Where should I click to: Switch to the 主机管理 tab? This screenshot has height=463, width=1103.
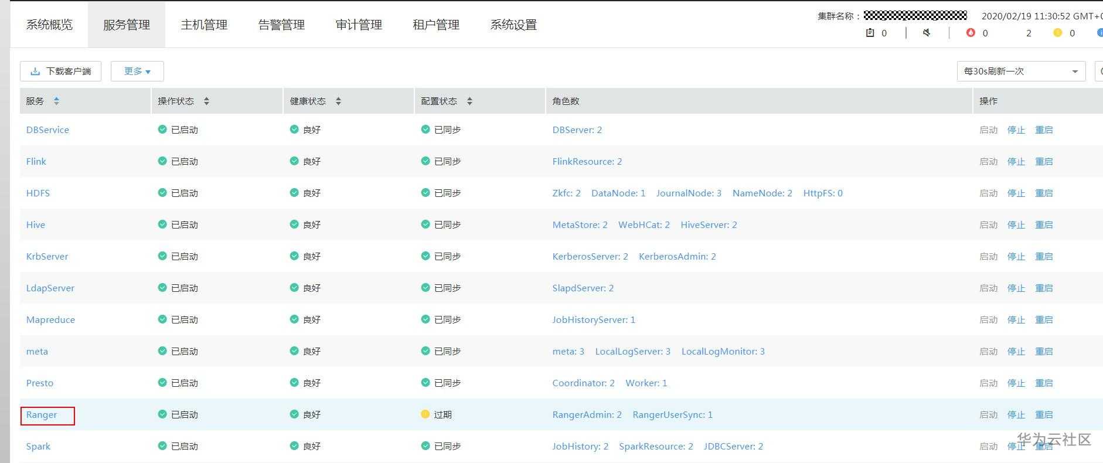(204, 25)
